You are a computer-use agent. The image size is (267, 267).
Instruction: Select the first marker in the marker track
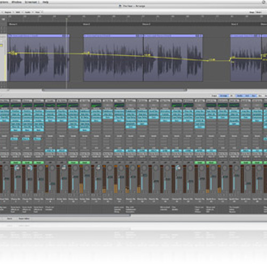[13, 24]
